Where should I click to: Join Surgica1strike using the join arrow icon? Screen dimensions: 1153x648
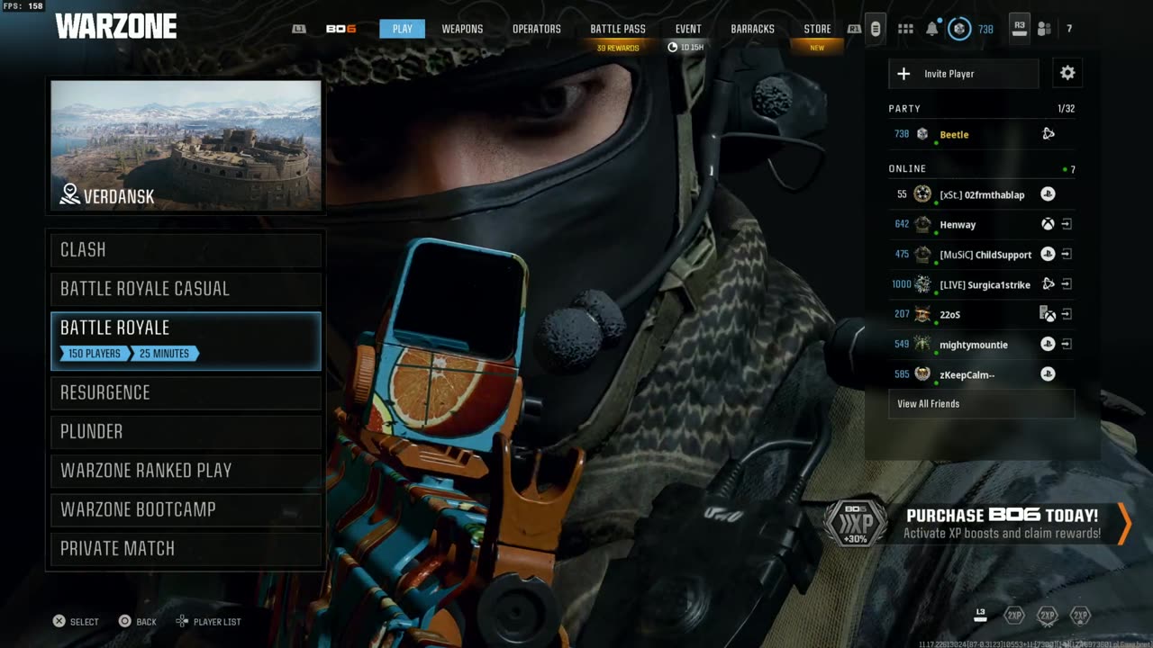click(1067, 284)
